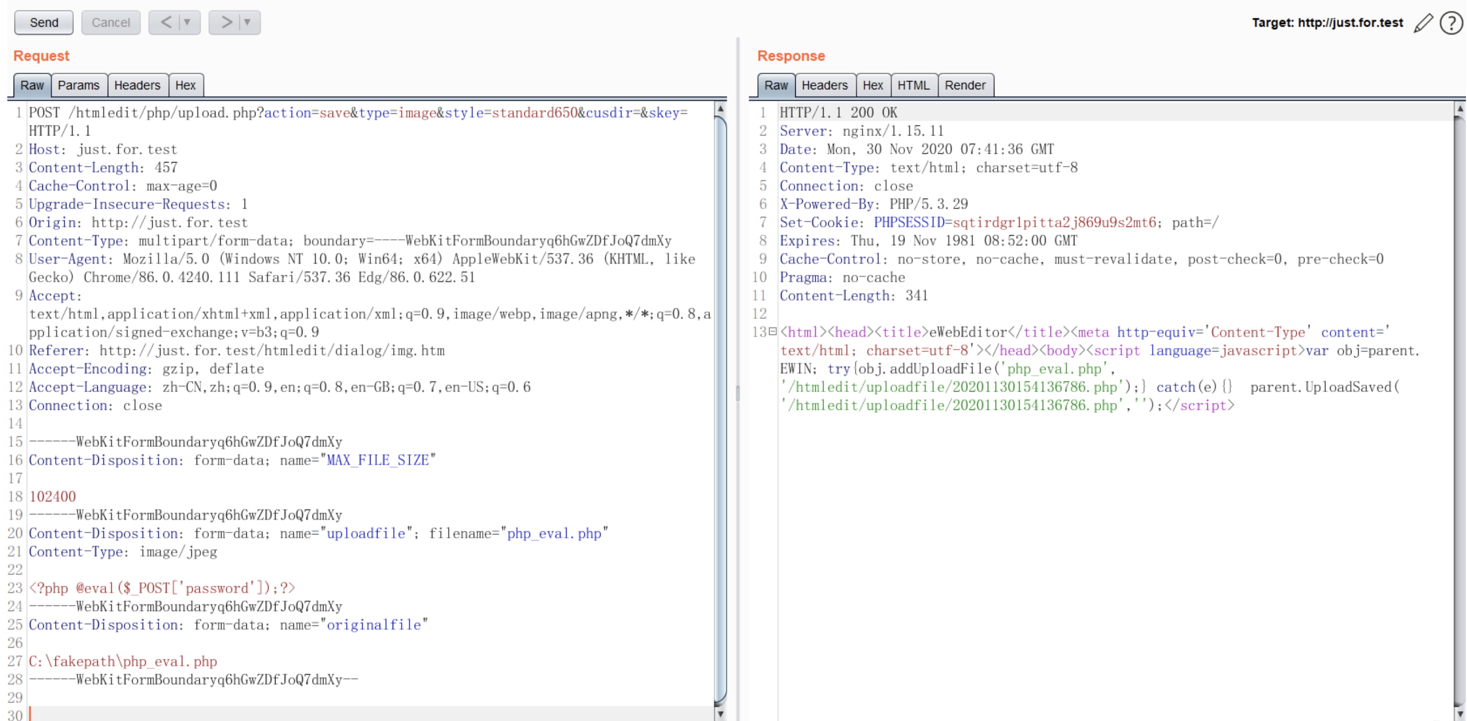The width and height of the screenshot is (1467, 721).
Task: Select the Request Raw tab
Action: [32, 85]
